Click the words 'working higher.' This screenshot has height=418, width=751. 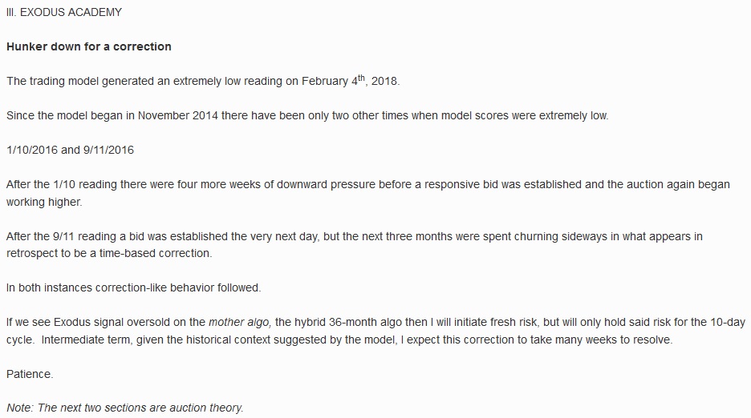click(44, 202)
